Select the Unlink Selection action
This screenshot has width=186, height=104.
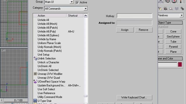[46, 58]
